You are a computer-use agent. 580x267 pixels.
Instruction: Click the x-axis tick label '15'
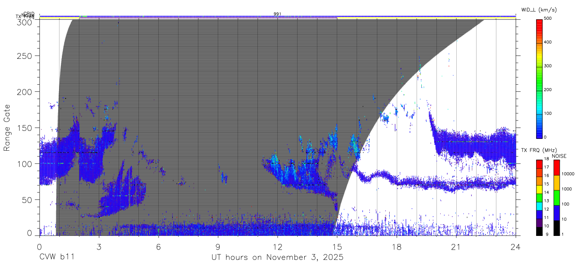coord(337,246)
